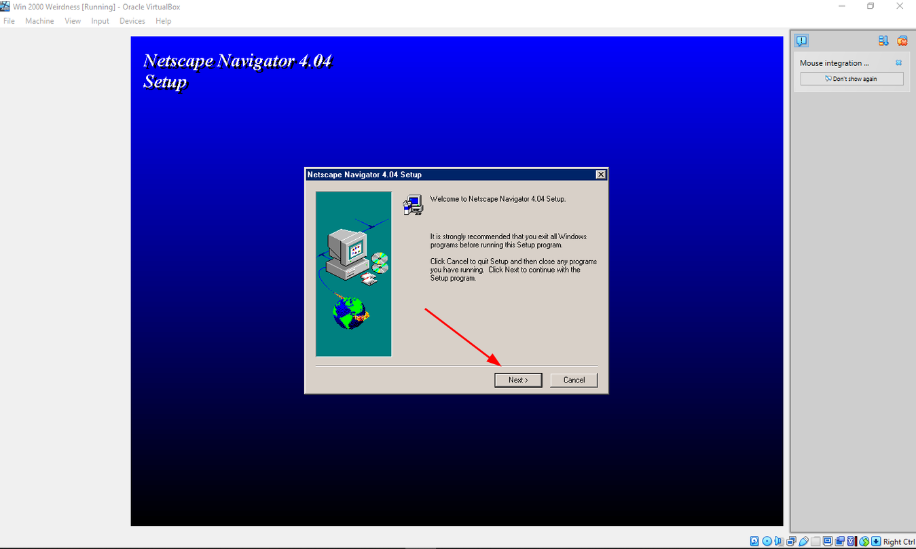Viewport: 916px width, 549px height.
Task: Click the USB devices status icon
Action: pyautogui.click(x=803, y=542)
